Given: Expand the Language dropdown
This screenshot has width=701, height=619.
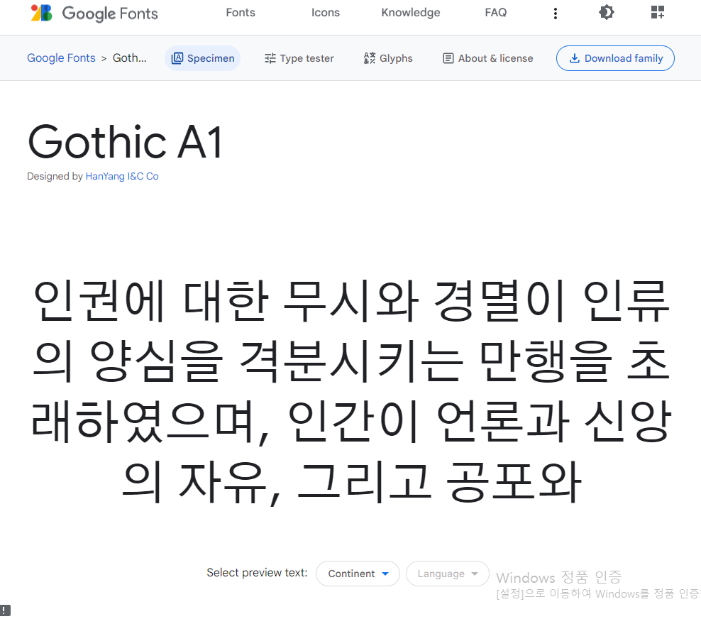Looking at the screenshot, I should (x=448, y=574).
